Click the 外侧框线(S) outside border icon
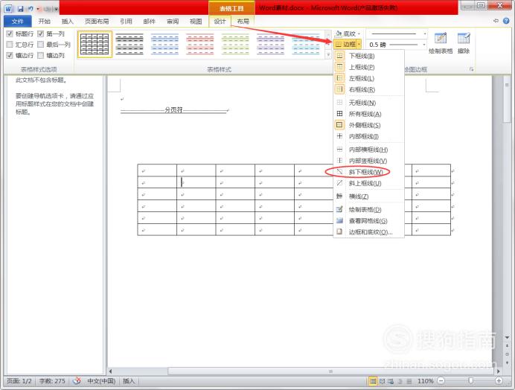This screenshot has width=515, height=390. (339, 125)
